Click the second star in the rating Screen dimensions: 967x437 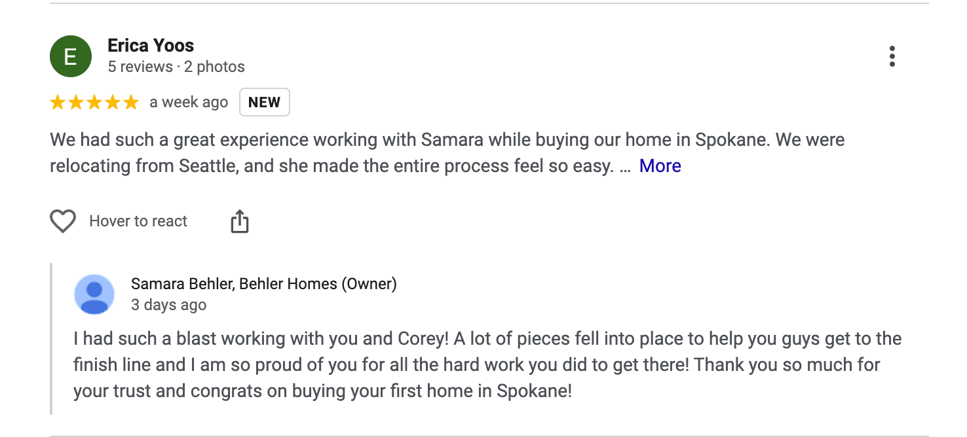coord(76,103)
